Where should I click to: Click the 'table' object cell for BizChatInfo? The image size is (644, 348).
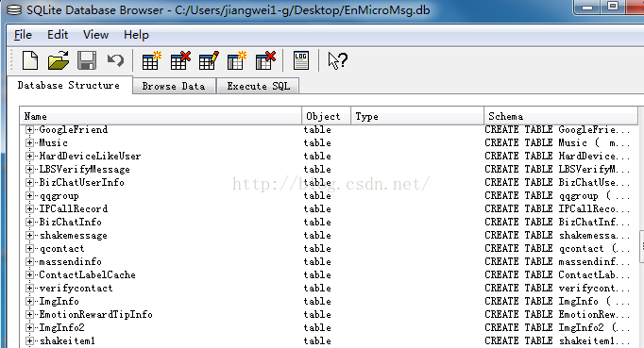(x=317, y=222)
